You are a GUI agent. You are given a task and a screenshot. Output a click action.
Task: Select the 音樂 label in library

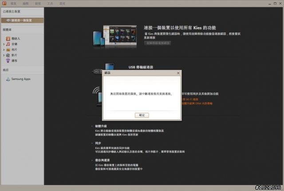click(14, 44)
